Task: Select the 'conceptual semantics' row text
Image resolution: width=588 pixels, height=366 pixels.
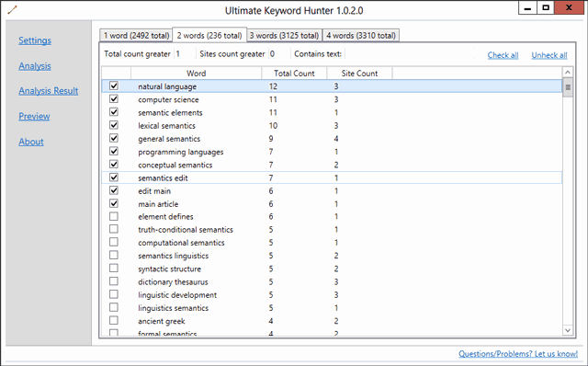Action: (175, 166)
